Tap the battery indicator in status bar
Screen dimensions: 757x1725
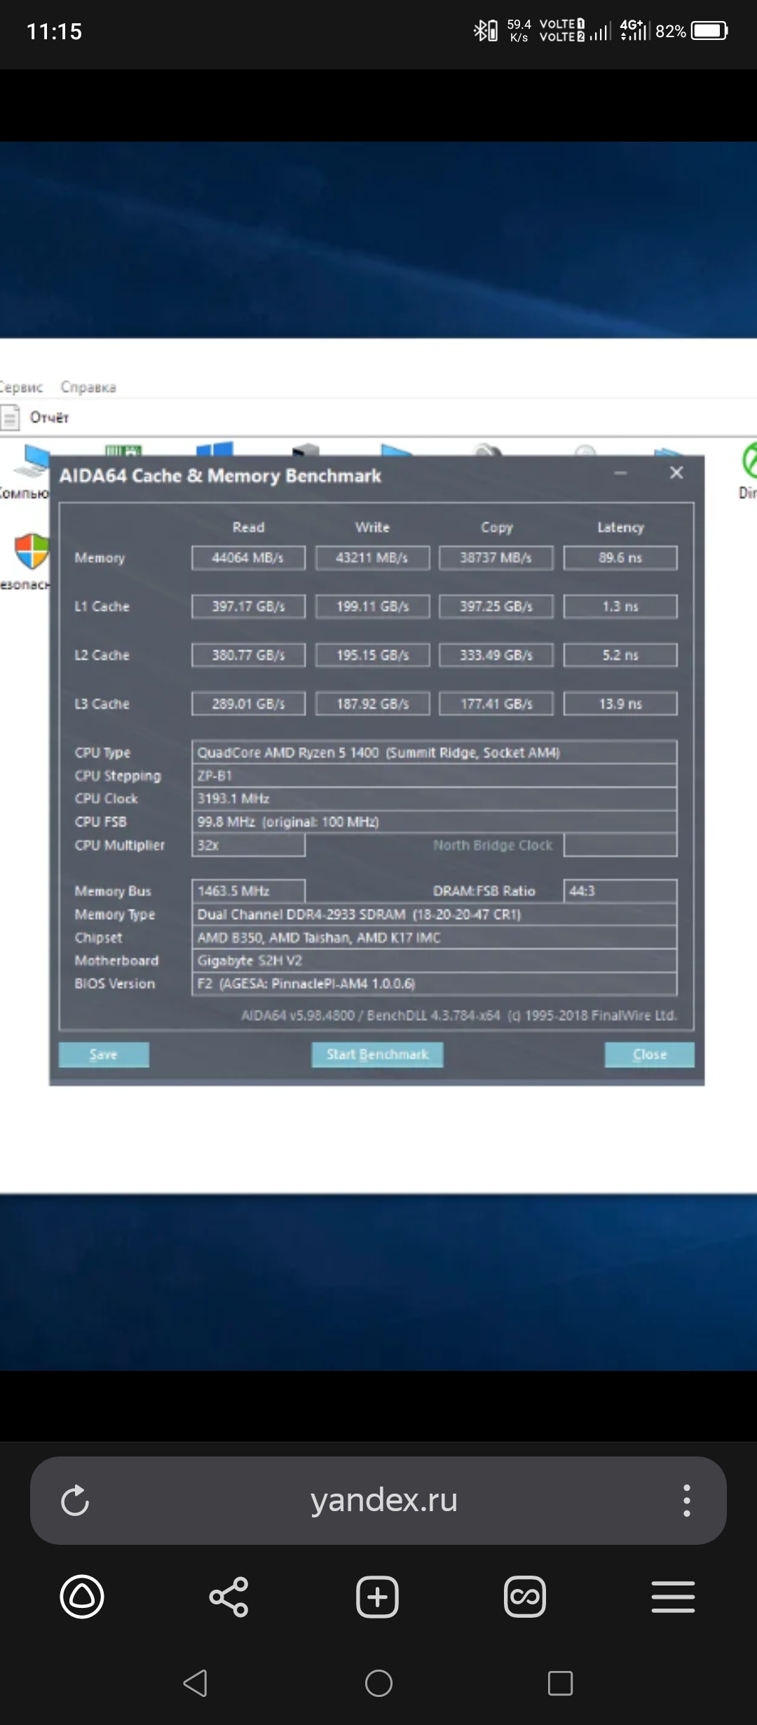click(709, 31)
